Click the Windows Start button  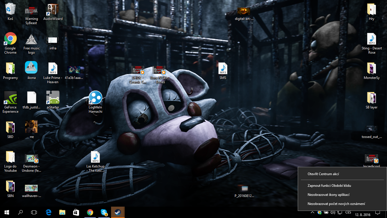coord(7,212)
